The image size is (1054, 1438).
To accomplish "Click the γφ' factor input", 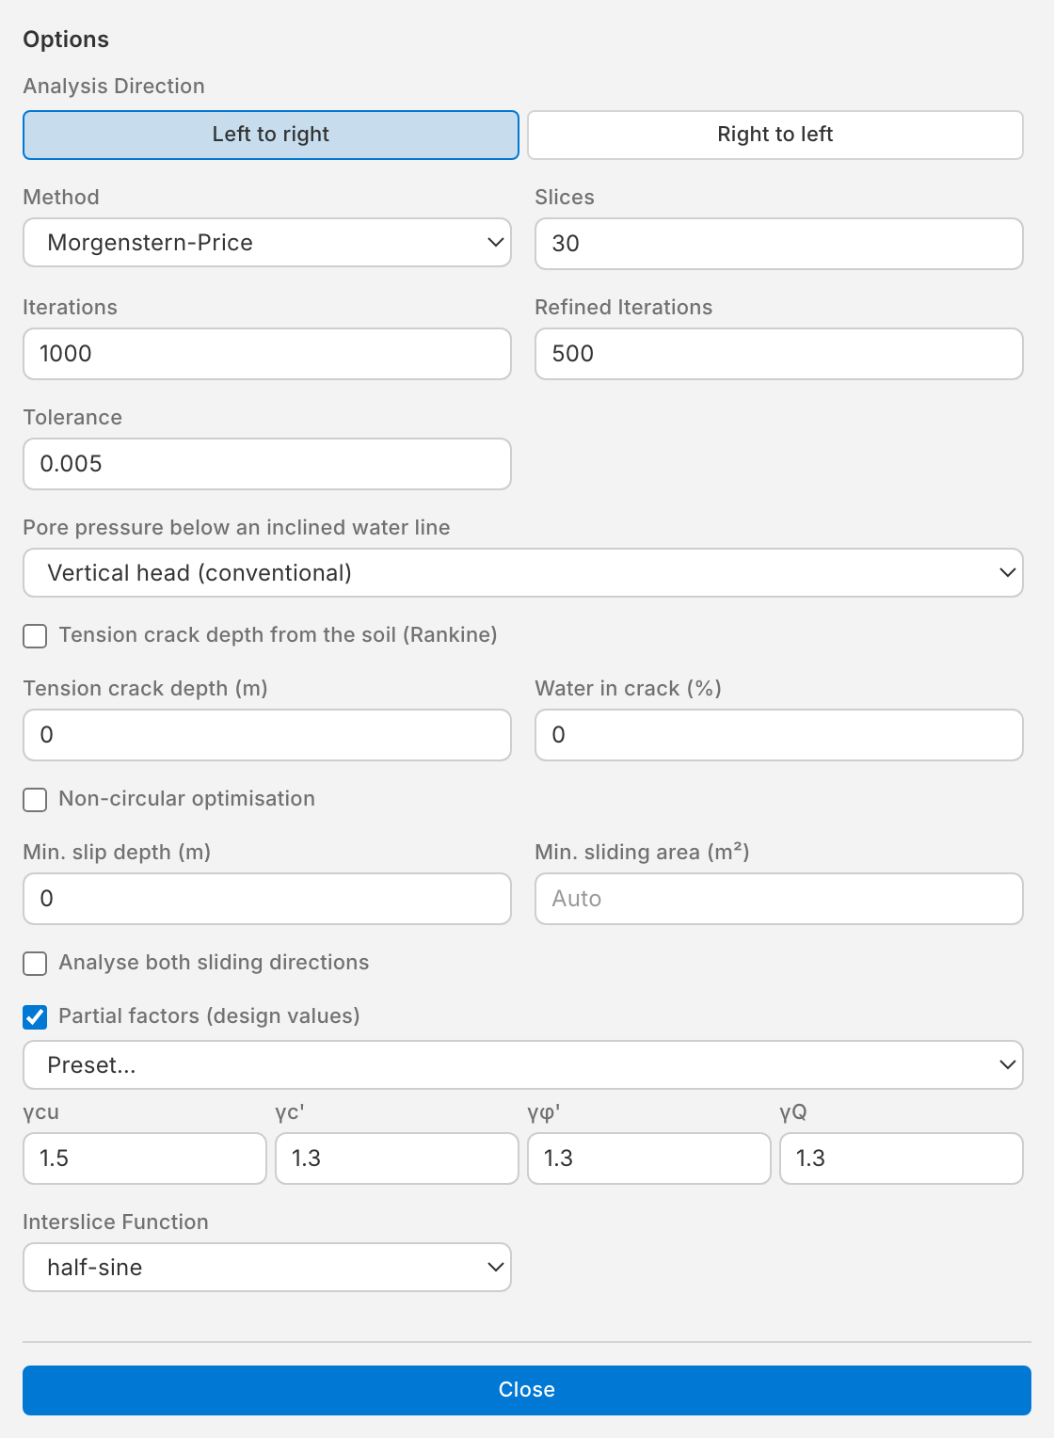I will click(649, 1158).
